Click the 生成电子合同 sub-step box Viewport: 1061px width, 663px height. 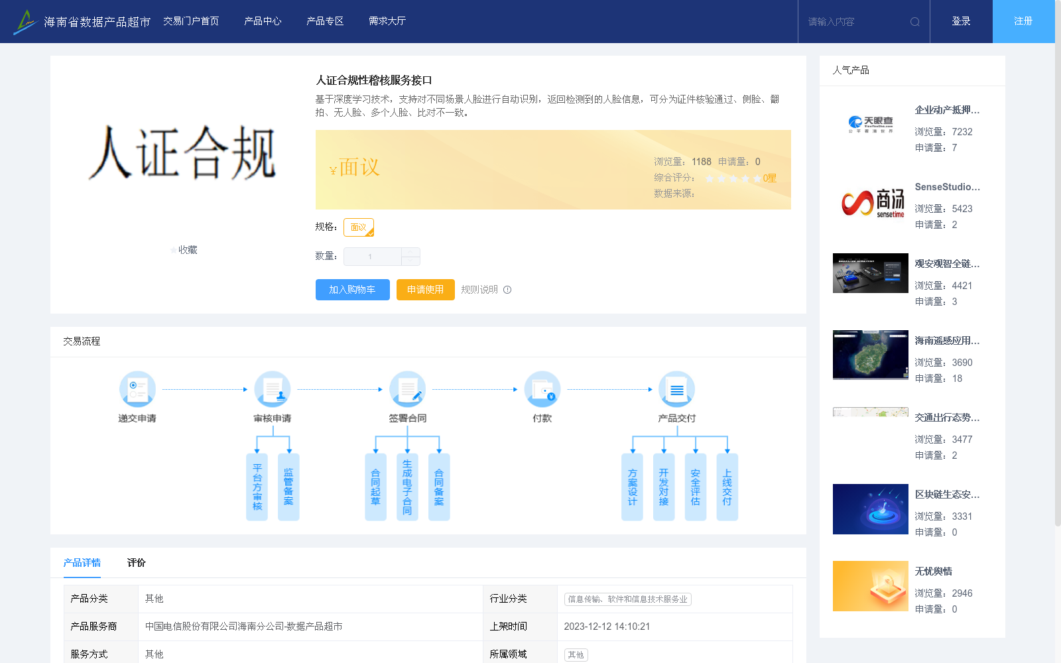coord(407,487)
